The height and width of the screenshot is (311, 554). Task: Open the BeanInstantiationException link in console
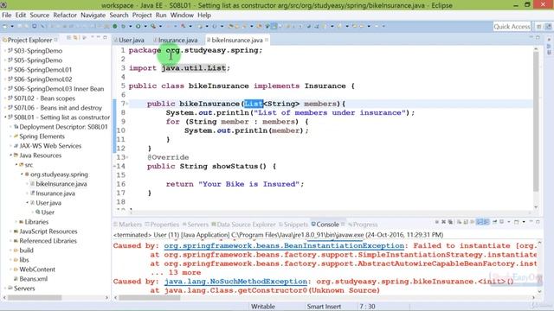284,245
